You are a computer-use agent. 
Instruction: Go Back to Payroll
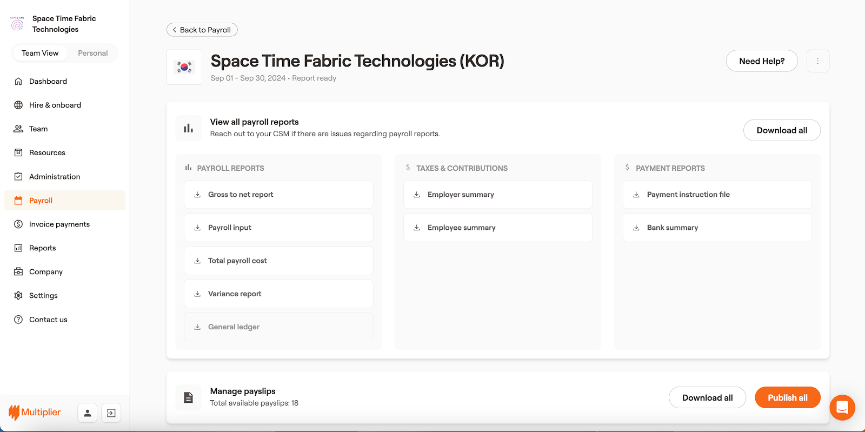pos(202,30)
